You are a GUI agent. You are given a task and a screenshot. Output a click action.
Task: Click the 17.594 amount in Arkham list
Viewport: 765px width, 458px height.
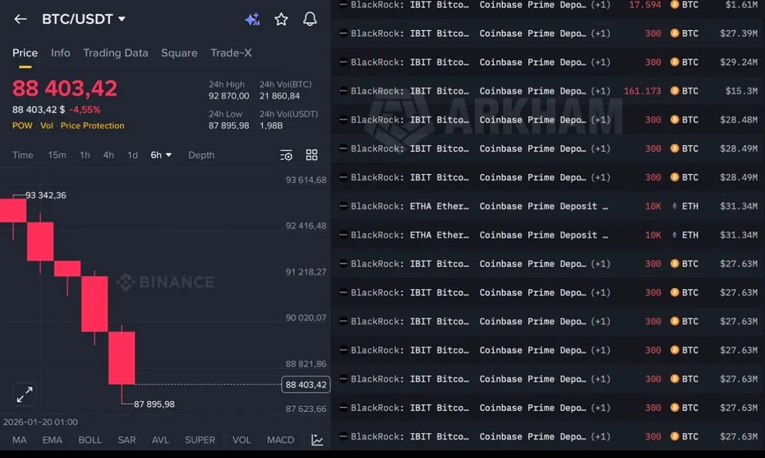point(645,4)
